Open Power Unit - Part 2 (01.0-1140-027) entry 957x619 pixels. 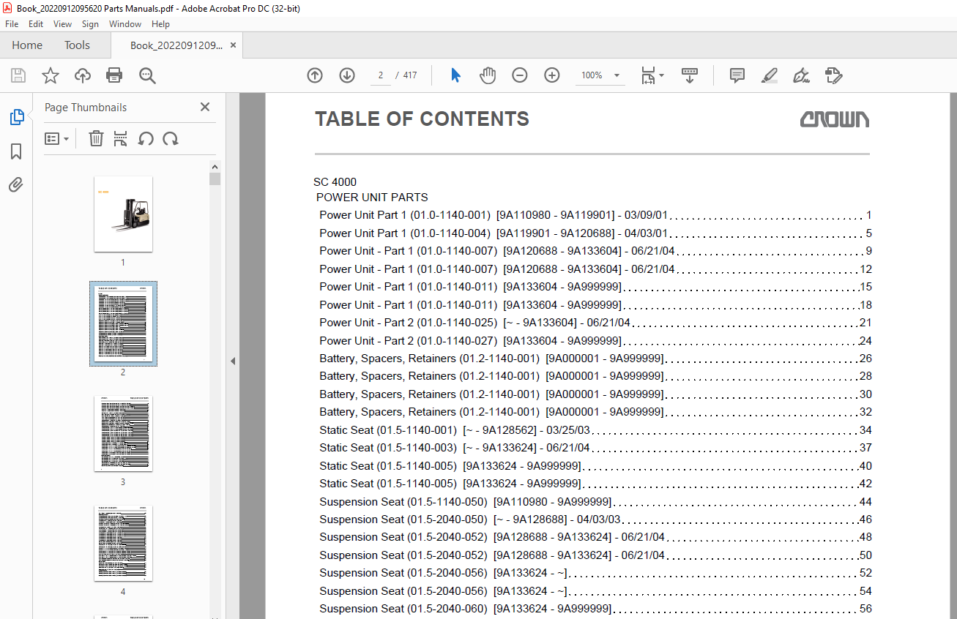tap(595, 340)
